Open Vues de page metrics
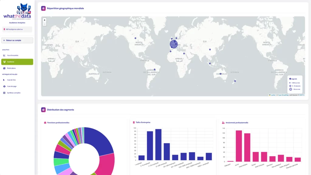 click(12, 86)
